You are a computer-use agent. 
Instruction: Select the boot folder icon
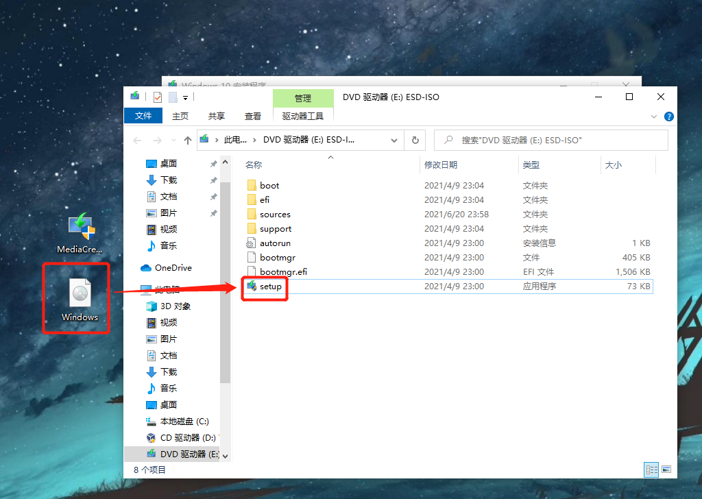[x=252, y=185]
